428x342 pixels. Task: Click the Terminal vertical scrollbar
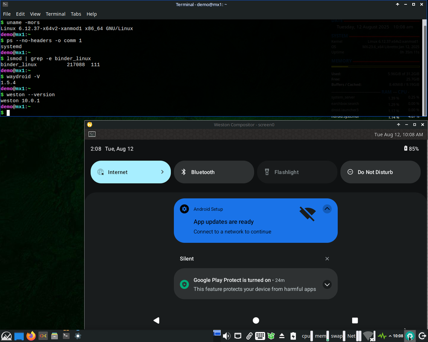tap(425, 68)
